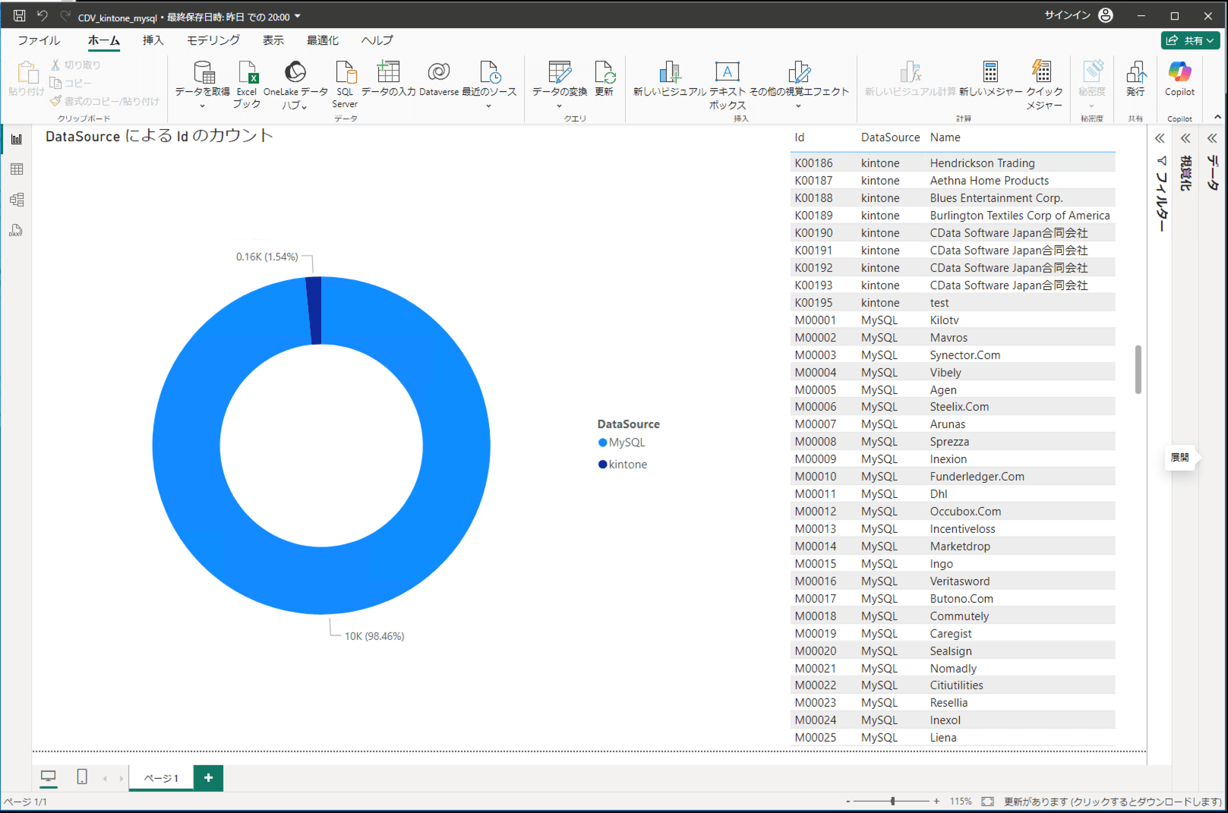This screenshot has width=1228, height=813.
Task: Import an Excel workbook
Action: coord(247,84)
